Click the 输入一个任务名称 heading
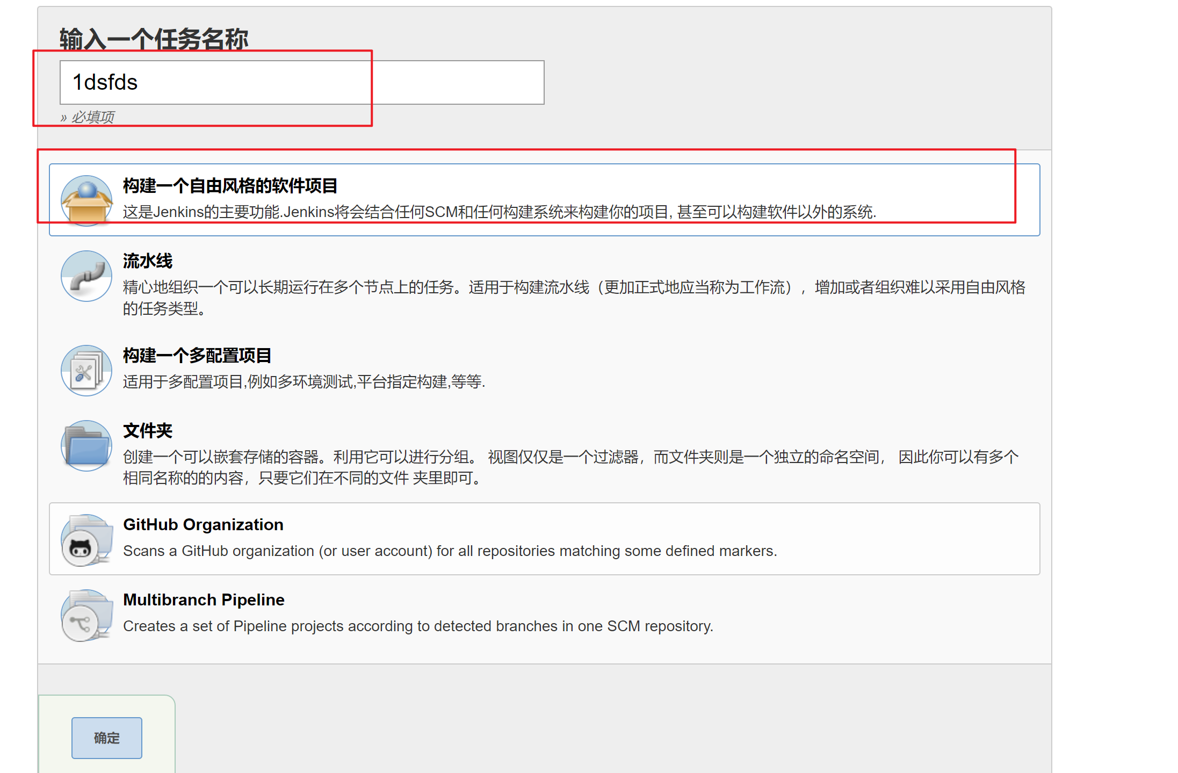The image size is (1178, 773). [154, 39]
